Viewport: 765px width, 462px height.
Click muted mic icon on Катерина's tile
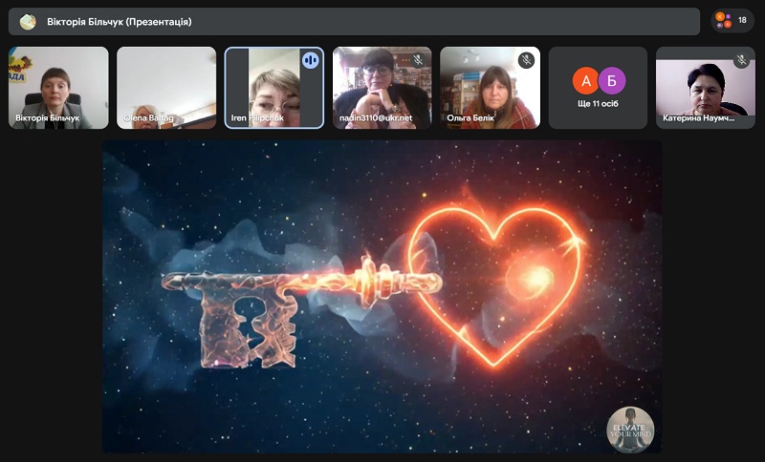(741, 60)
